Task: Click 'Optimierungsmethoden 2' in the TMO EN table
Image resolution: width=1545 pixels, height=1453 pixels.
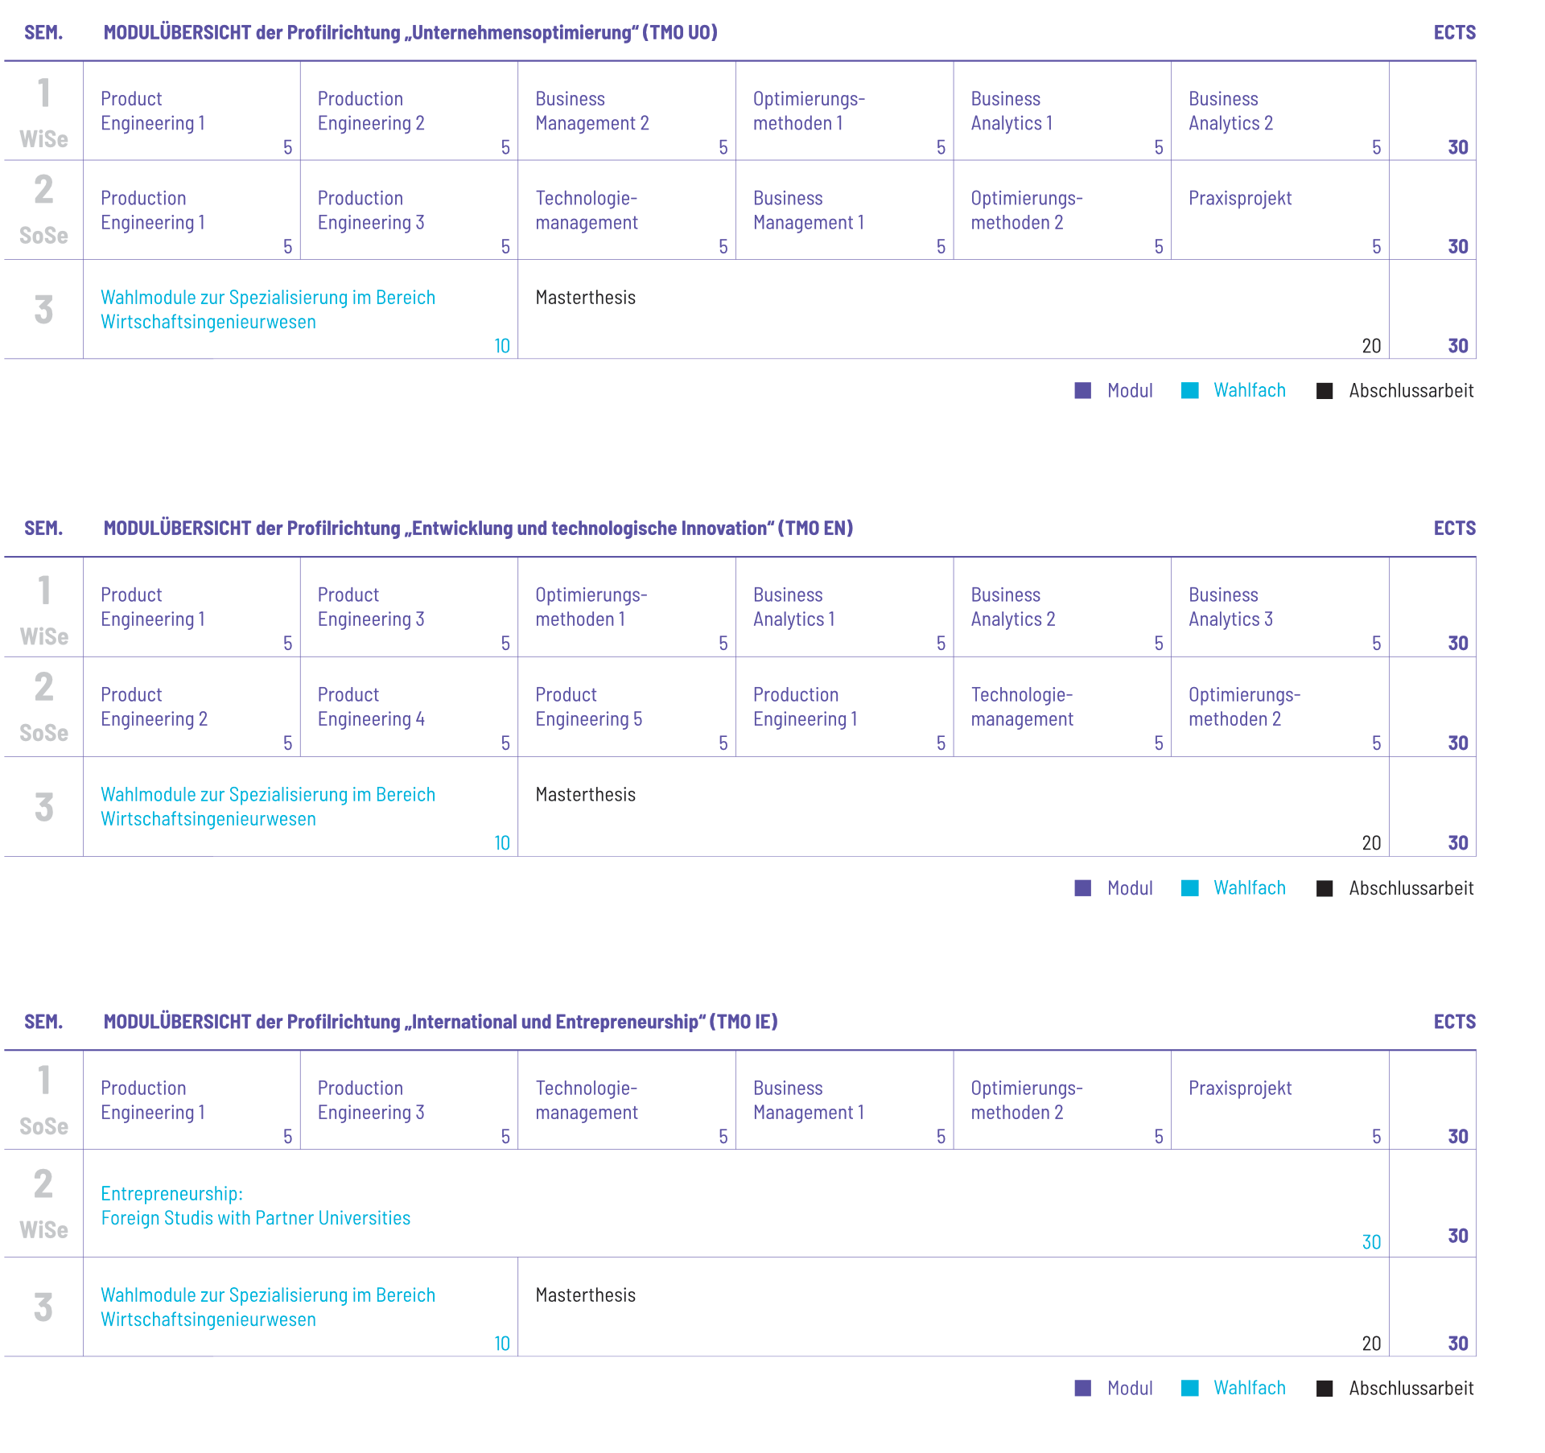Action: (x=1244, y=706)
